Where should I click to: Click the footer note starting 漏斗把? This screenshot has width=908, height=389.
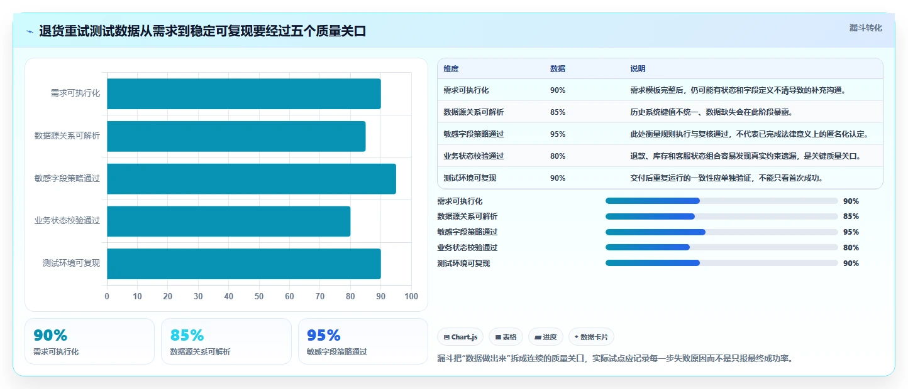click(615, 359)
